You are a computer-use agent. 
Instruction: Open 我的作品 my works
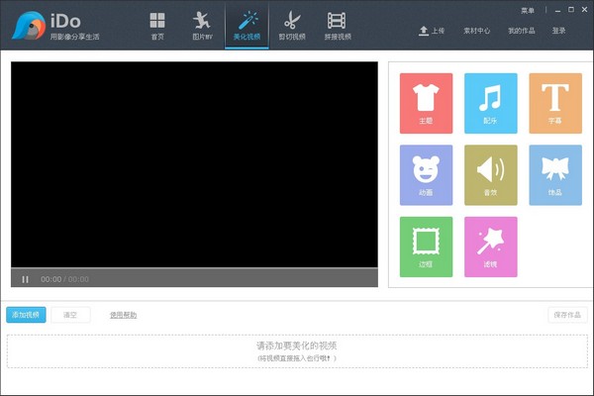click(522, 31)
